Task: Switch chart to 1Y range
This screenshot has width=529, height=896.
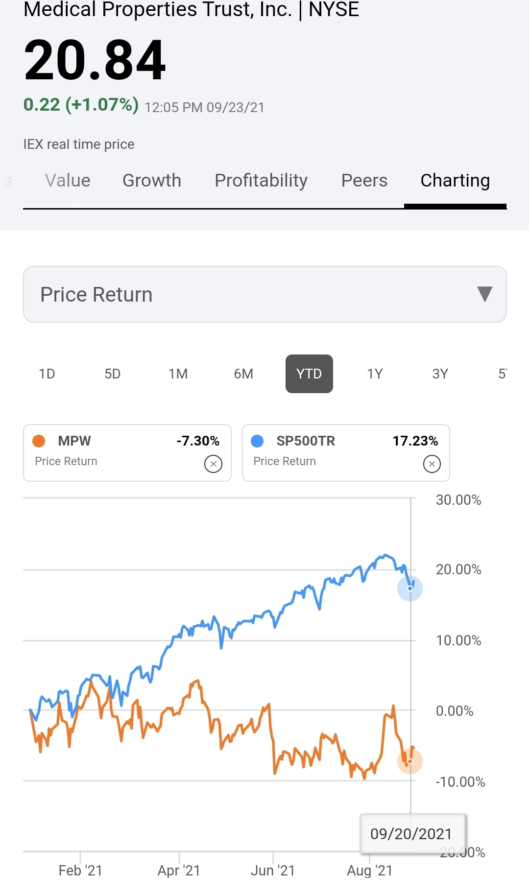Action: (375, 374)
